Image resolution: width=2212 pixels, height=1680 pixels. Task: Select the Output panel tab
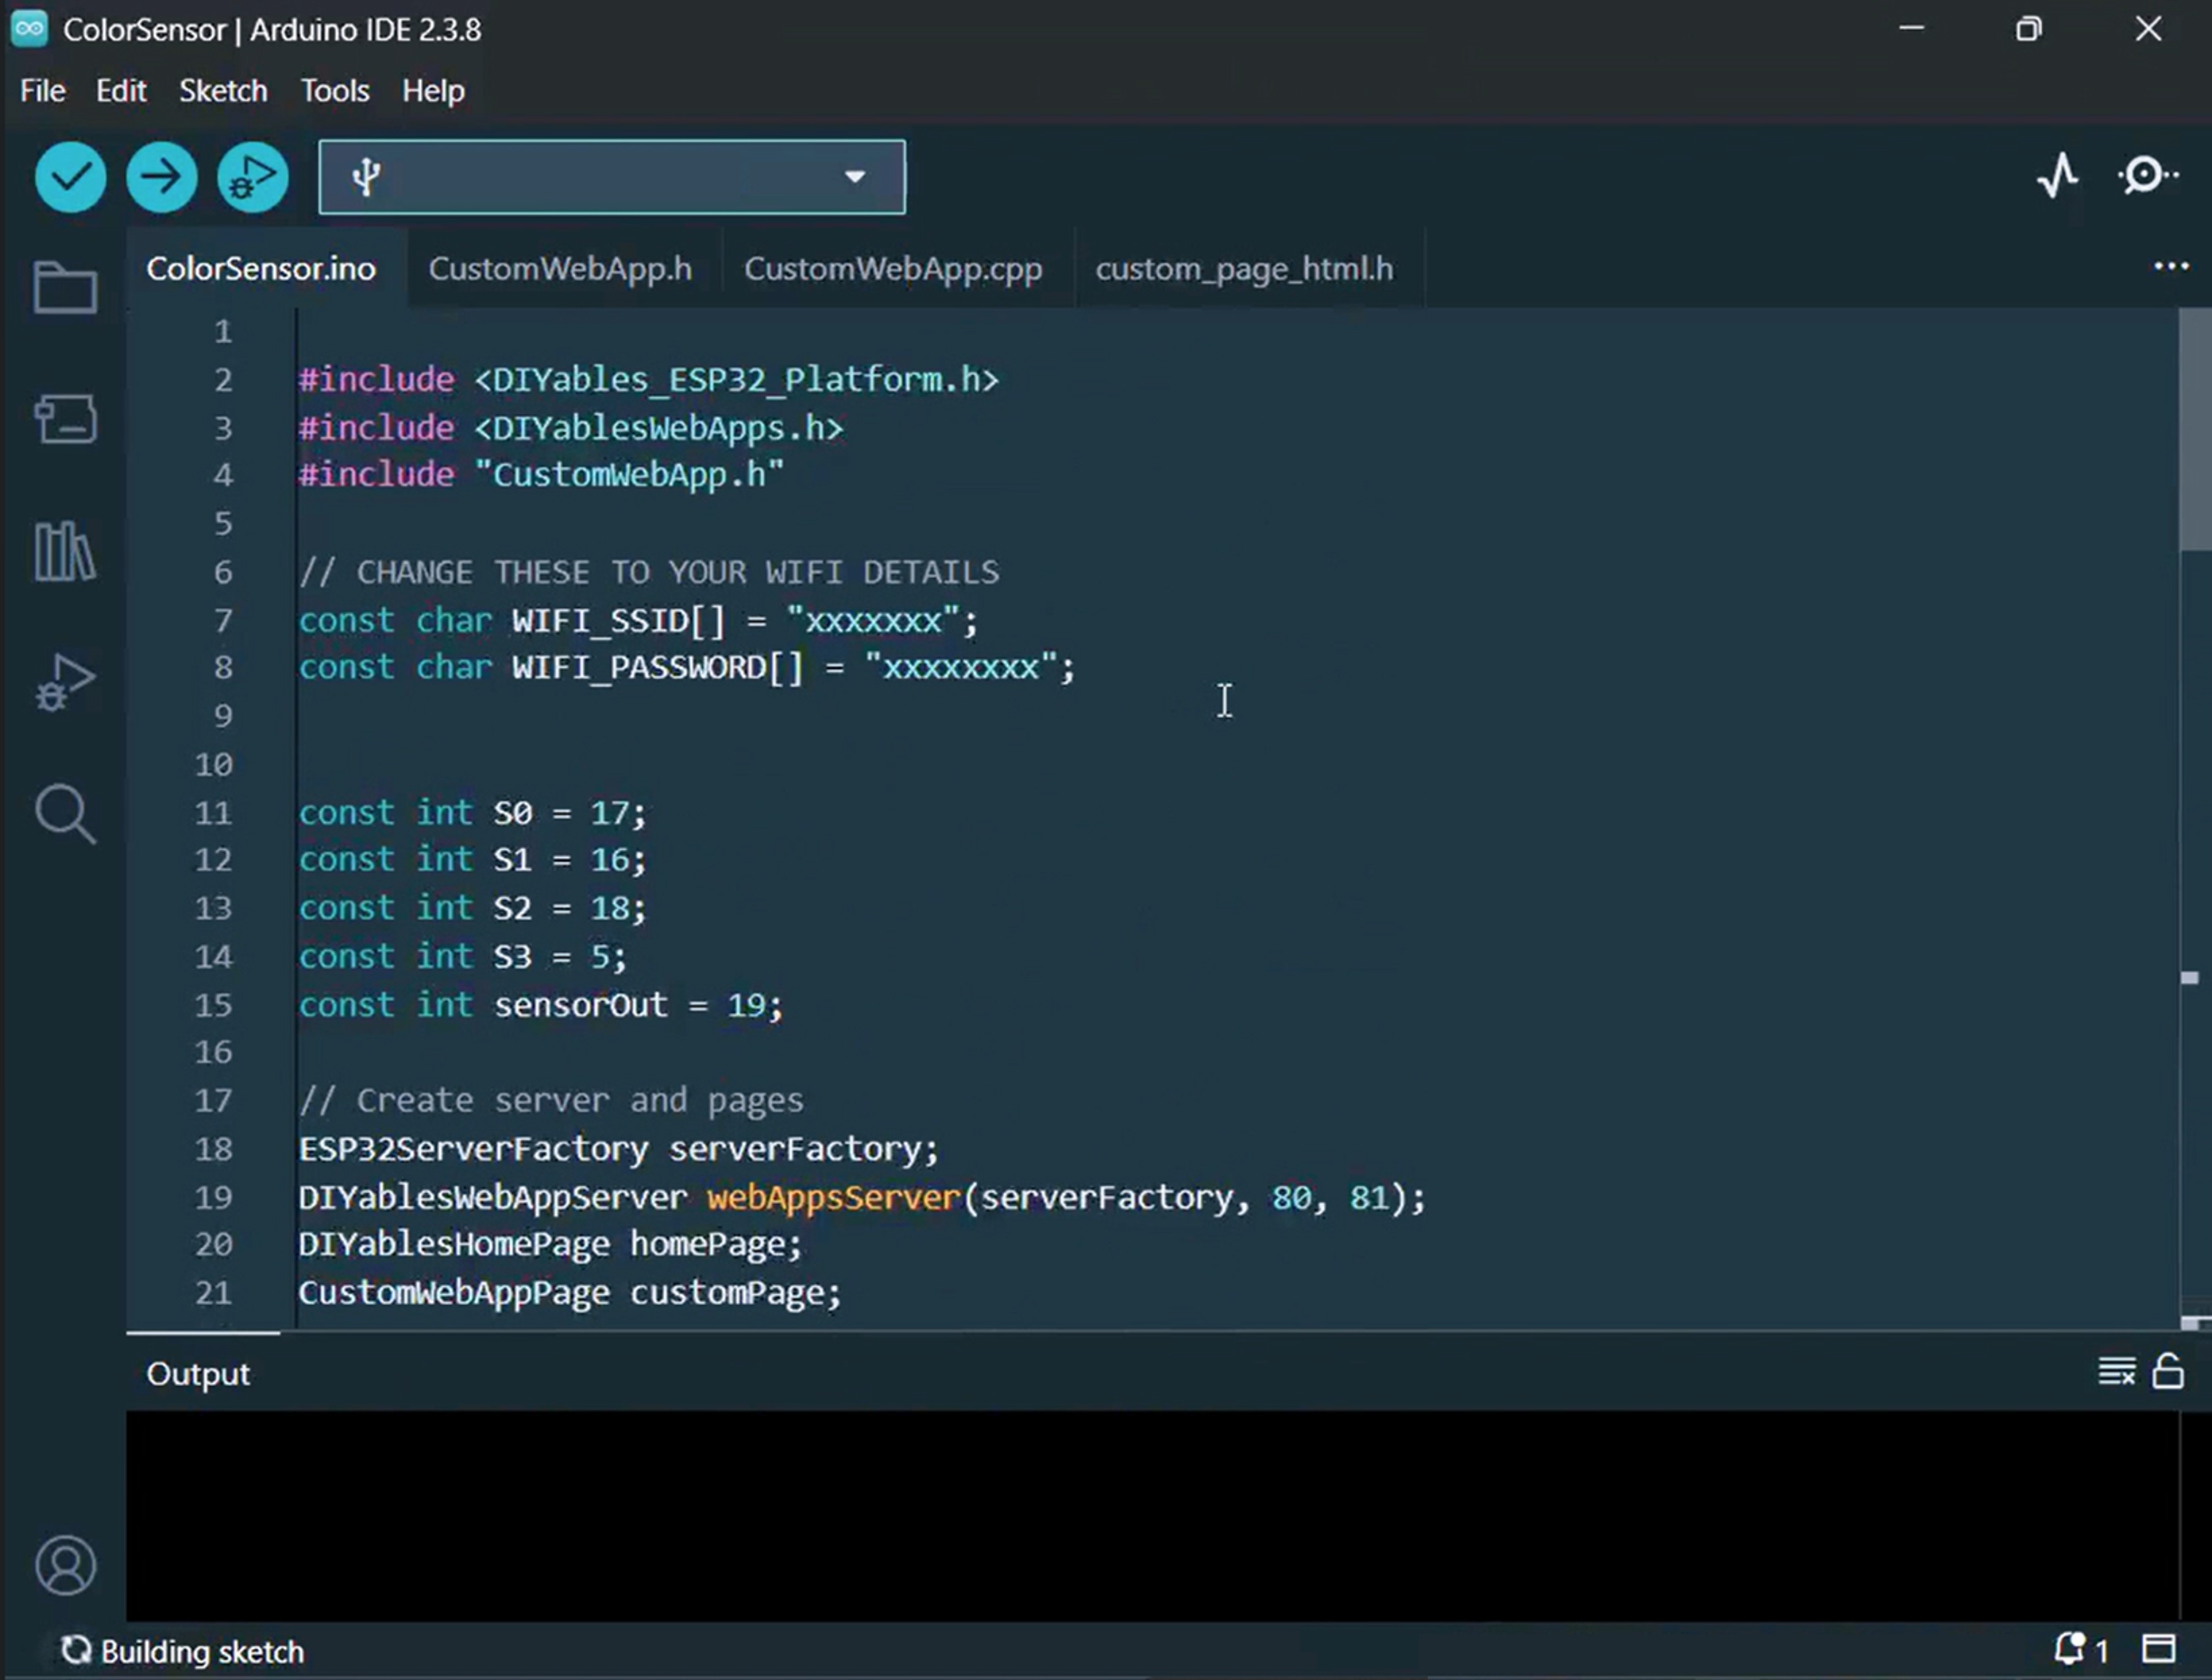198,1374
